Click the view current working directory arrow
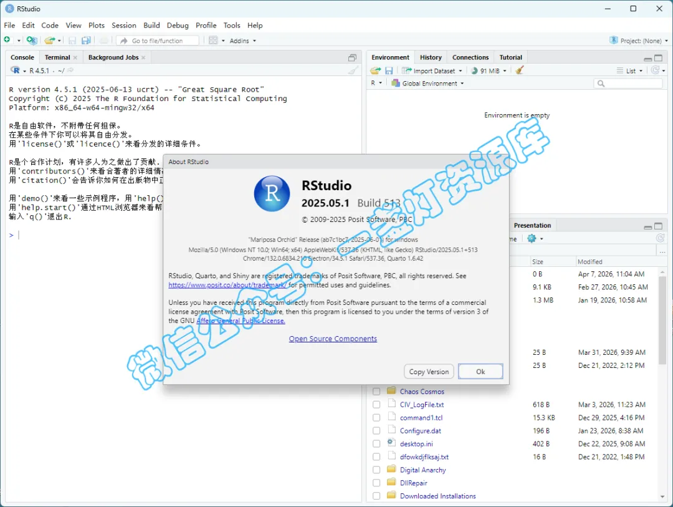This screenshot has height=507, width=673. tap(70, 70)
